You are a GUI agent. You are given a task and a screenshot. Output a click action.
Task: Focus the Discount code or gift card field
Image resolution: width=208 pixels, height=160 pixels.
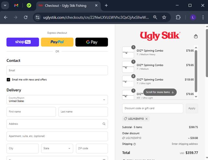point(153,108)
